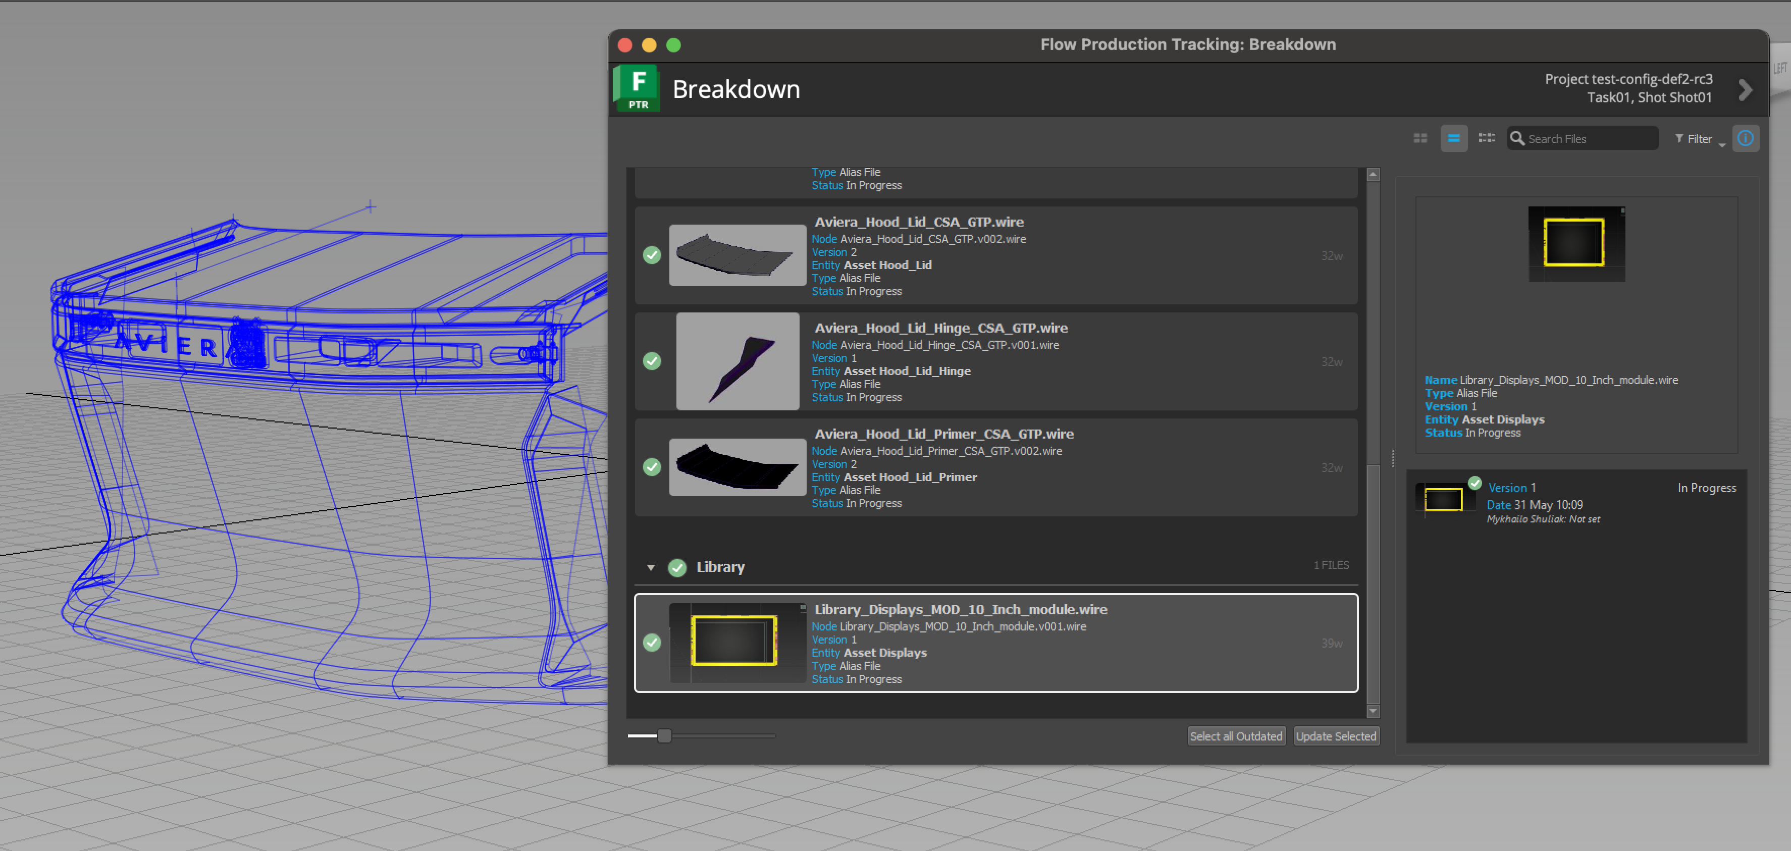Screen dimensions: 1791x851
Task: Switch to compact file list view
Action: coord(1487,138)
